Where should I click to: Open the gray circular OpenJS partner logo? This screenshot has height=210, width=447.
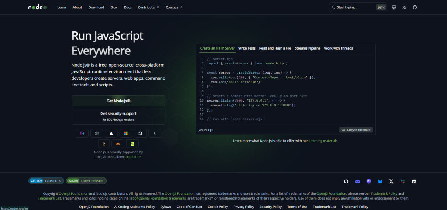96,133
